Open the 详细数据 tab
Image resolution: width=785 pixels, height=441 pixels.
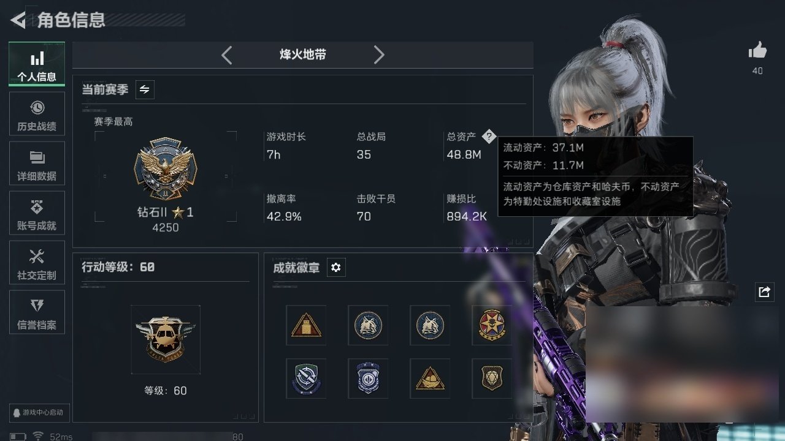pyautogui.click(x=37, y=164)
